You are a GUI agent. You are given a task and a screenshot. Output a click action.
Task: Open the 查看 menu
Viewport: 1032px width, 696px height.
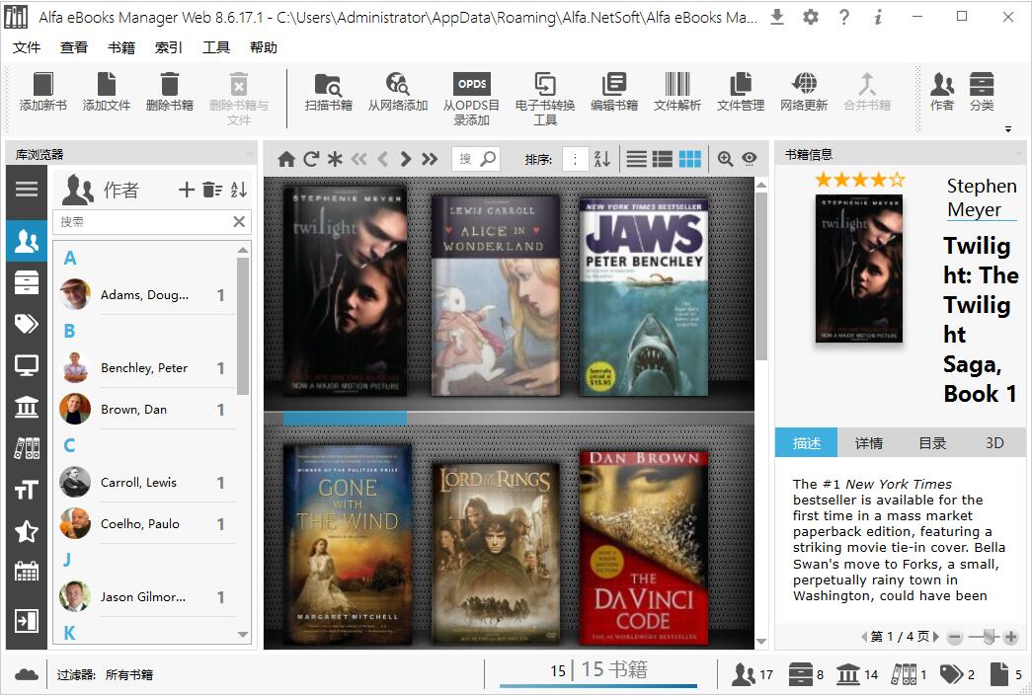click(x=74, y=47)
